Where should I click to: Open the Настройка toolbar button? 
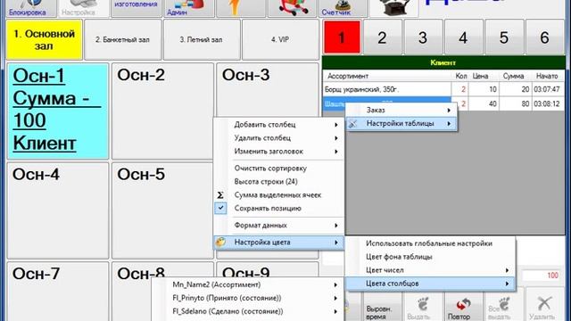(x=83, y=8)
